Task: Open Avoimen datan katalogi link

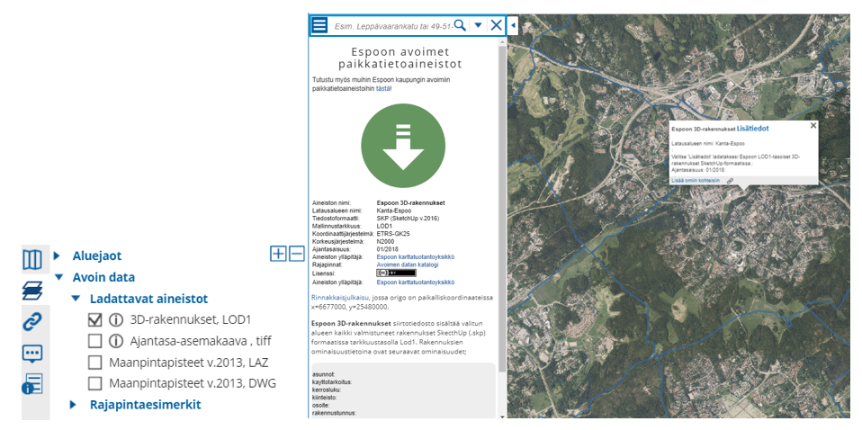Action: click(x=408, y=265)
